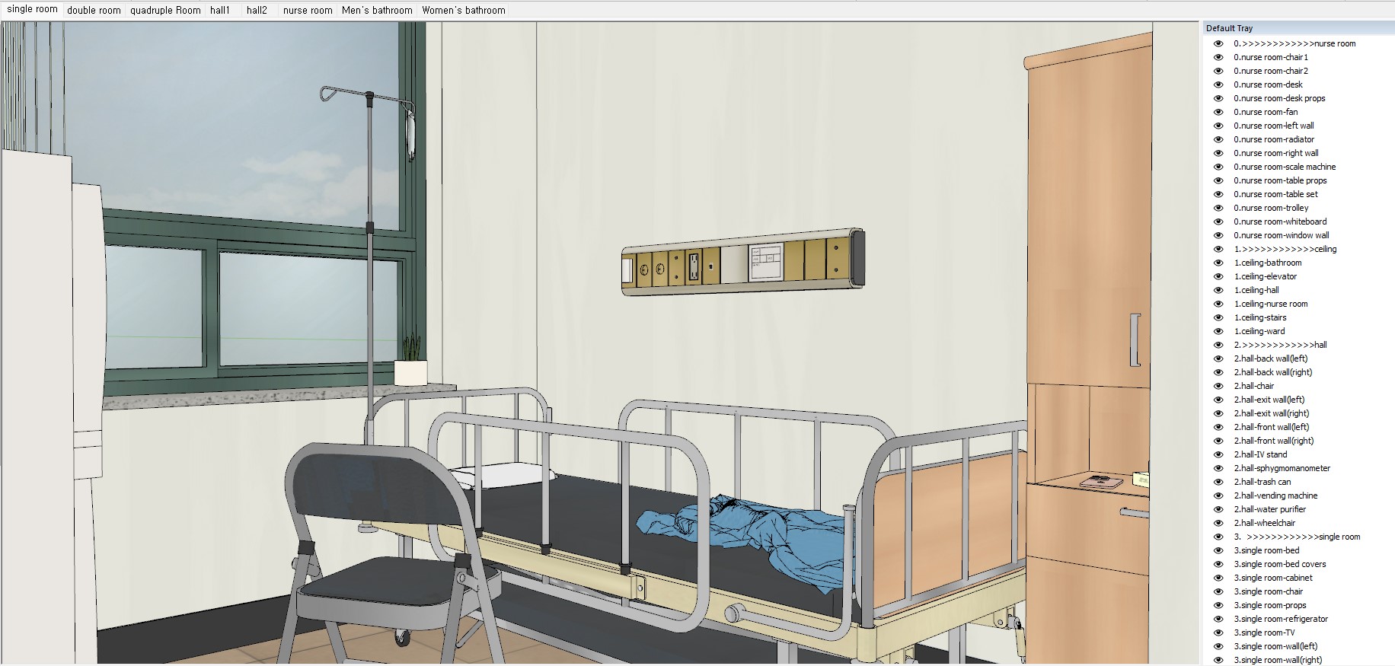Click the wall-mounted outlet panel in viewport

(x=742, y=261)
